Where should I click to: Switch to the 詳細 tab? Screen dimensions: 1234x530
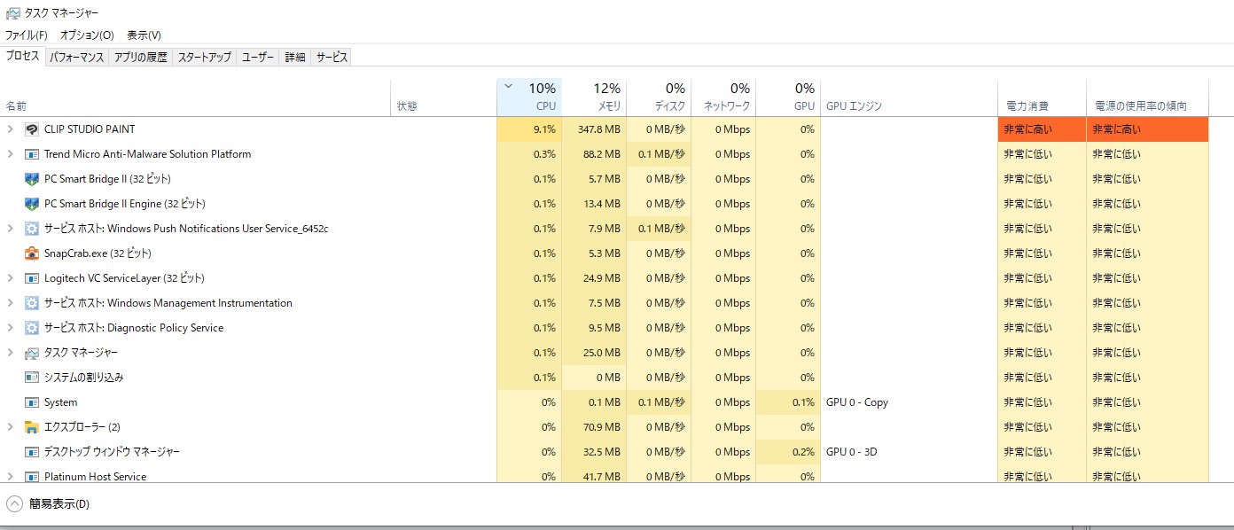pyautogui.click(x=295, y=58)
